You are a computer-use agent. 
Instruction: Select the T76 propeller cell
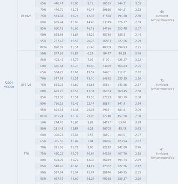click(x=26, y=154)
